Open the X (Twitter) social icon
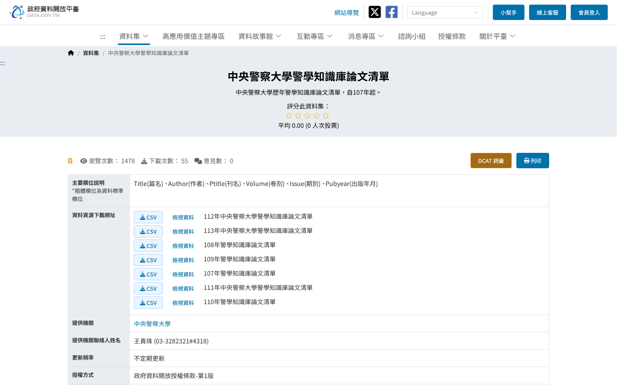The image size is (617, 385). tap(374, 12)
